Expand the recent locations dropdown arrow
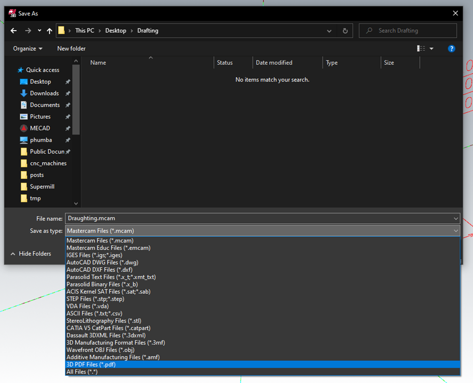The width and height of the screenshot is (473, 383). coord(40,31)
